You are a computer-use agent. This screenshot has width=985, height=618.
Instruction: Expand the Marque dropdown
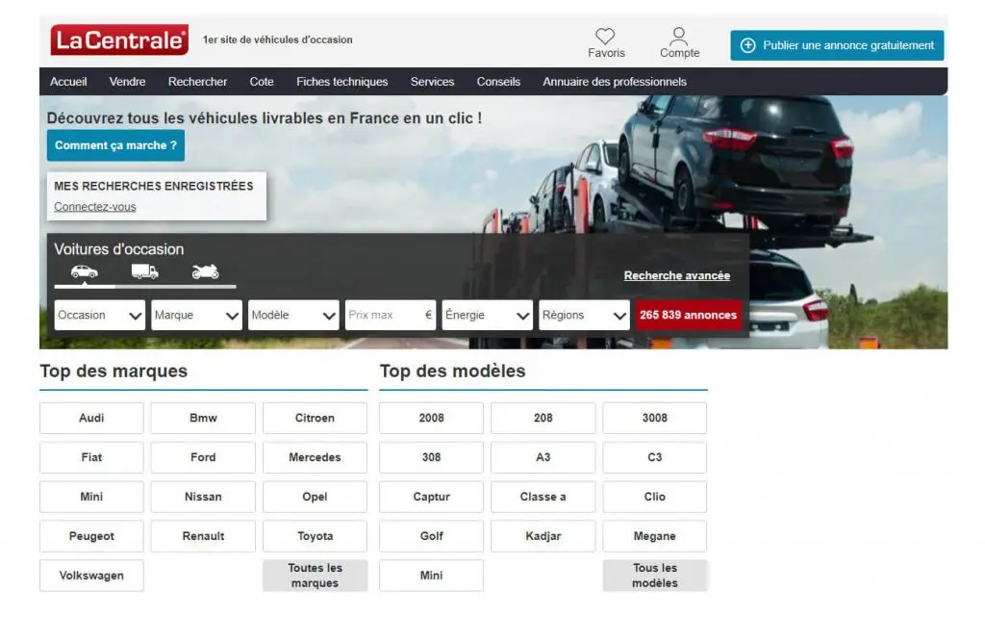[196, 315]
